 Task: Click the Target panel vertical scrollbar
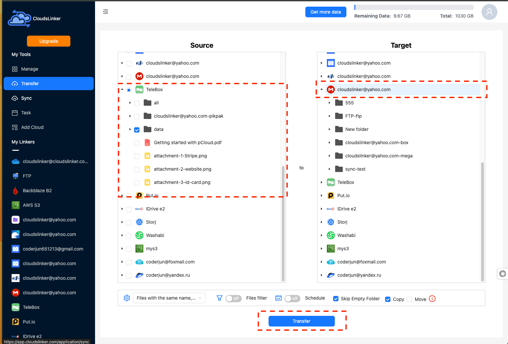point(482,221)
